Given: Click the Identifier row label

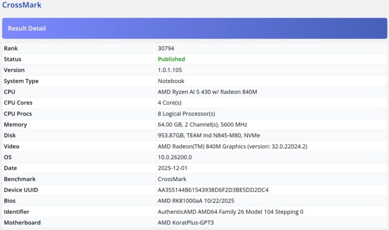Looking at the screenshot, I should (x=17, y=212).
